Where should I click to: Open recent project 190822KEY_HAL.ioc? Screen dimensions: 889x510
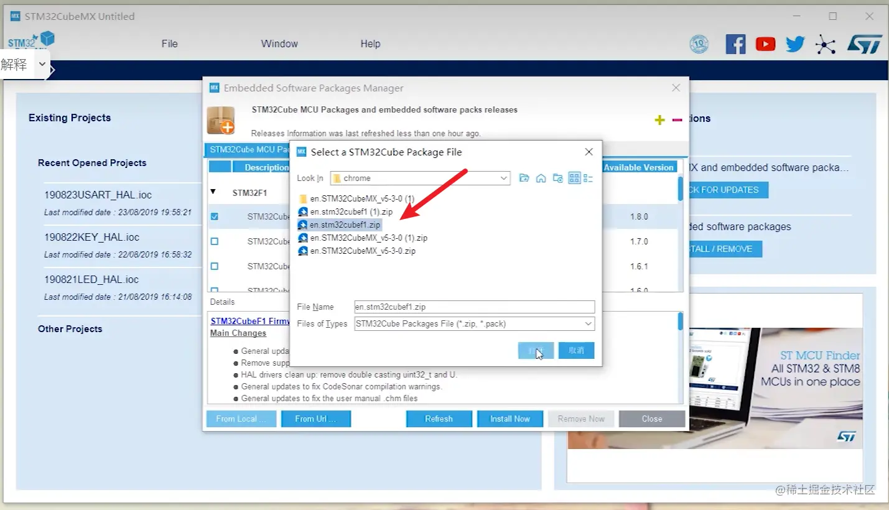[92, 237]
